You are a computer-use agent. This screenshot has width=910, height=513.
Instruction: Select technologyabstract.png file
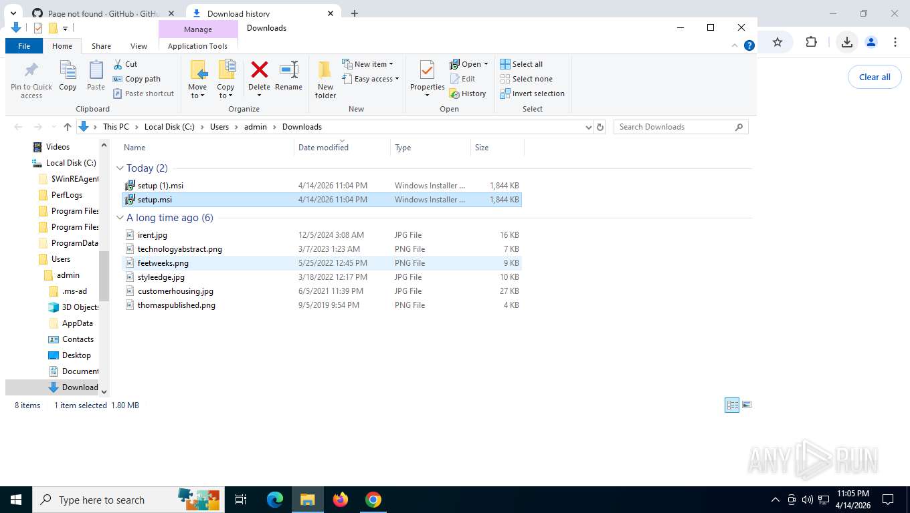click(321, 249)
